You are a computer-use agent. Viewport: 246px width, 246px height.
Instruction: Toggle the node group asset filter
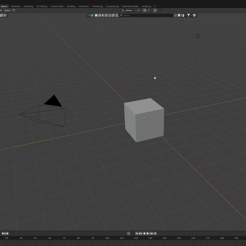tap(113, 15)
